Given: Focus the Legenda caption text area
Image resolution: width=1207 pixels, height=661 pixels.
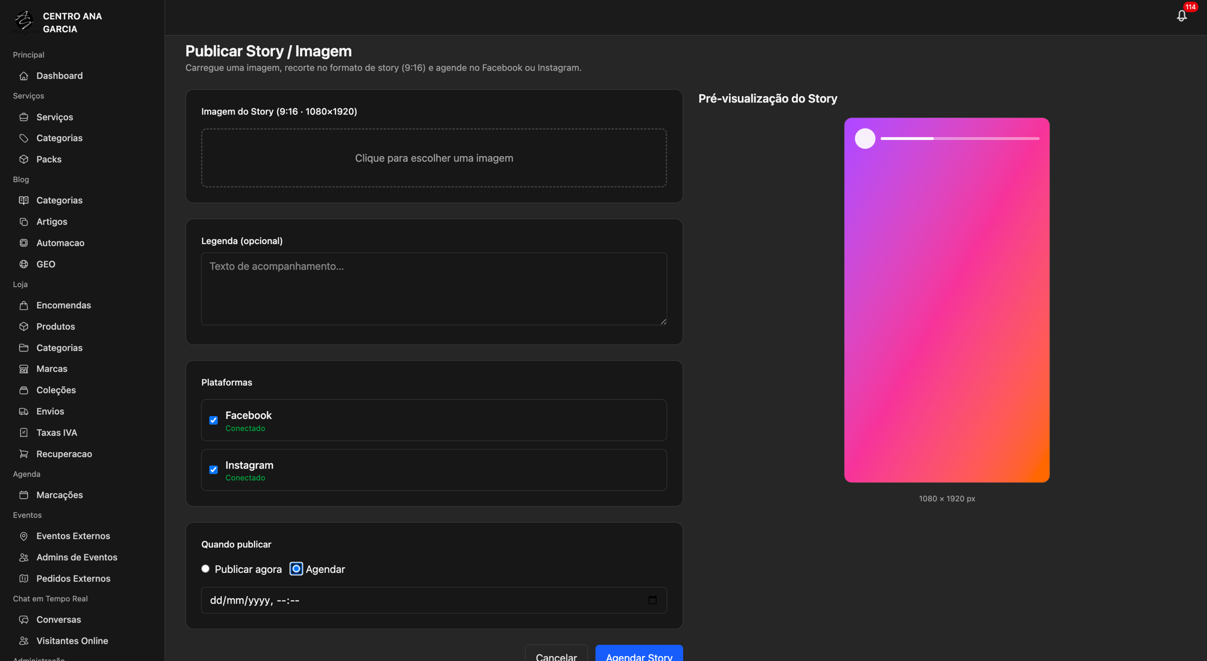Looking at the screenshot, I should click(434, 289).
